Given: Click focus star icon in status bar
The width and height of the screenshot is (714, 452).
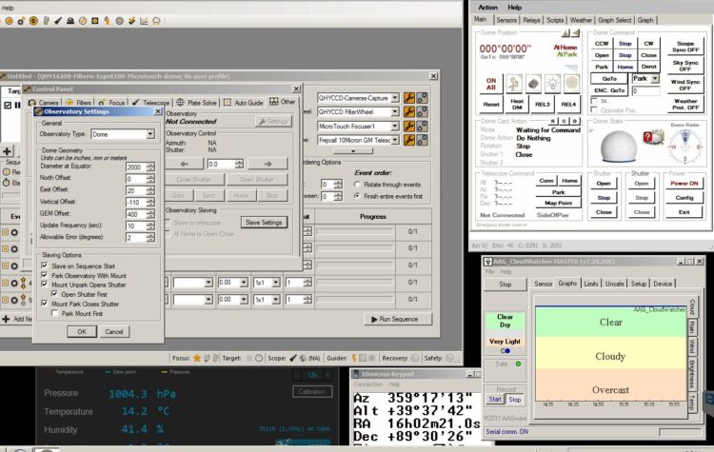Looking at the screenshot, I should pyautogui.click(x=197, y=358).
